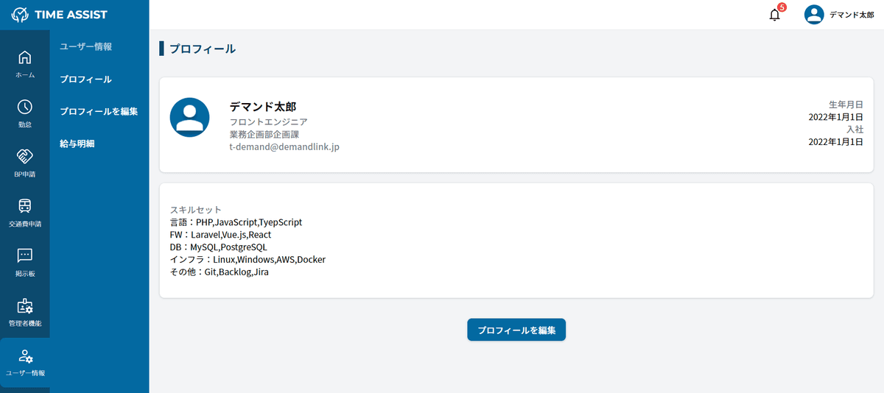Open the BP申請 handshake icon
Image resolution: width=884 pixels, height=393 pixels.
click(x=25, y=156)
